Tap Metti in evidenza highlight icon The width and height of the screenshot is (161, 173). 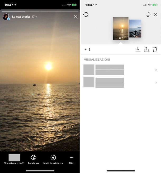pyautogui.click(x=53, y=157)
